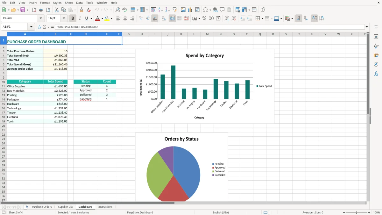The height and width of the screenshot is (215, 382).
Task: Click the Insert Chart icon
Action: tap(190, 10)
